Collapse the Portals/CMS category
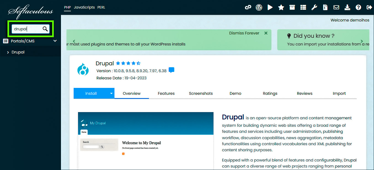This screenshot has height=170, width=374. pyautogui.click(x=55, y=41)
